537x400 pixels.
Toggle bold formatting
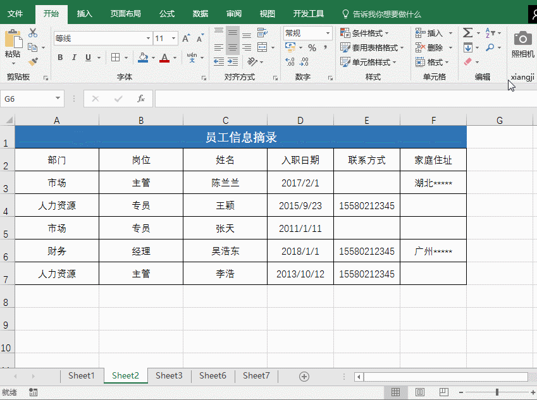click(x=60, y=58)
